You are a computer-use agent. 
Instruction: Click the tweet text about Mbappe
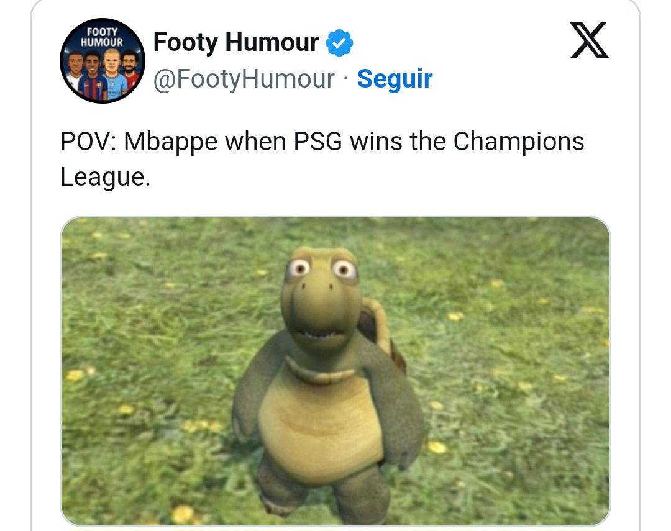click(322, 159)
